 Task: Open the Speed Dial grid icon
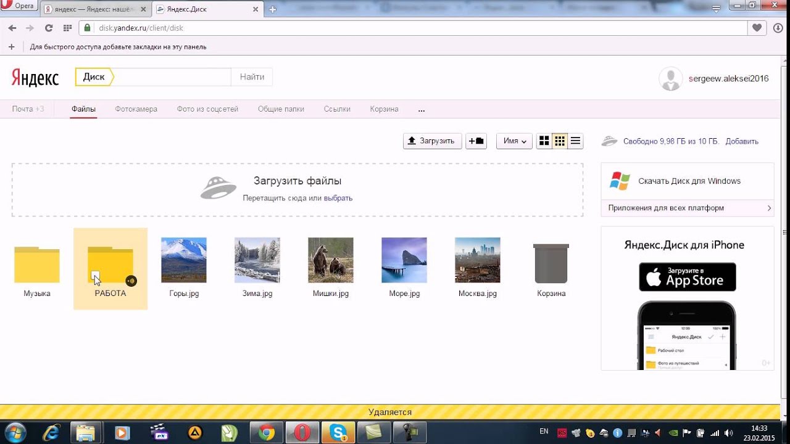[x=67, y=28]
